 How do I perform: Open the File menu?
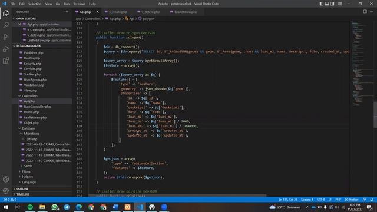coord(13,4)
